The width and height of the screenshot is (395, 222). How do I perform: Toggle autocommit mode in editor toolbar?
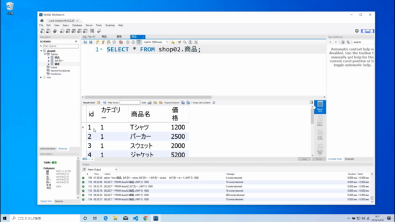[x=139, y=42]
